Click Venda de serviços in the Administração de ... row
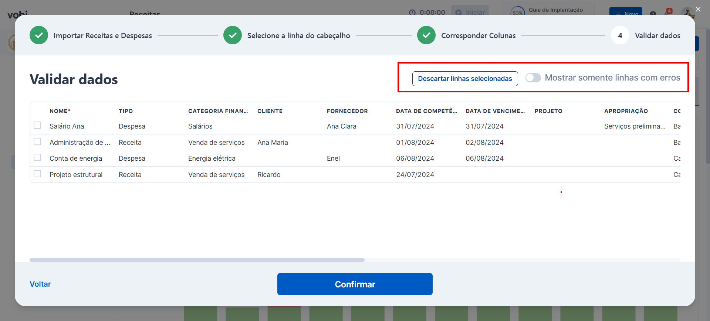710x321 pixels. click(216, 143)
